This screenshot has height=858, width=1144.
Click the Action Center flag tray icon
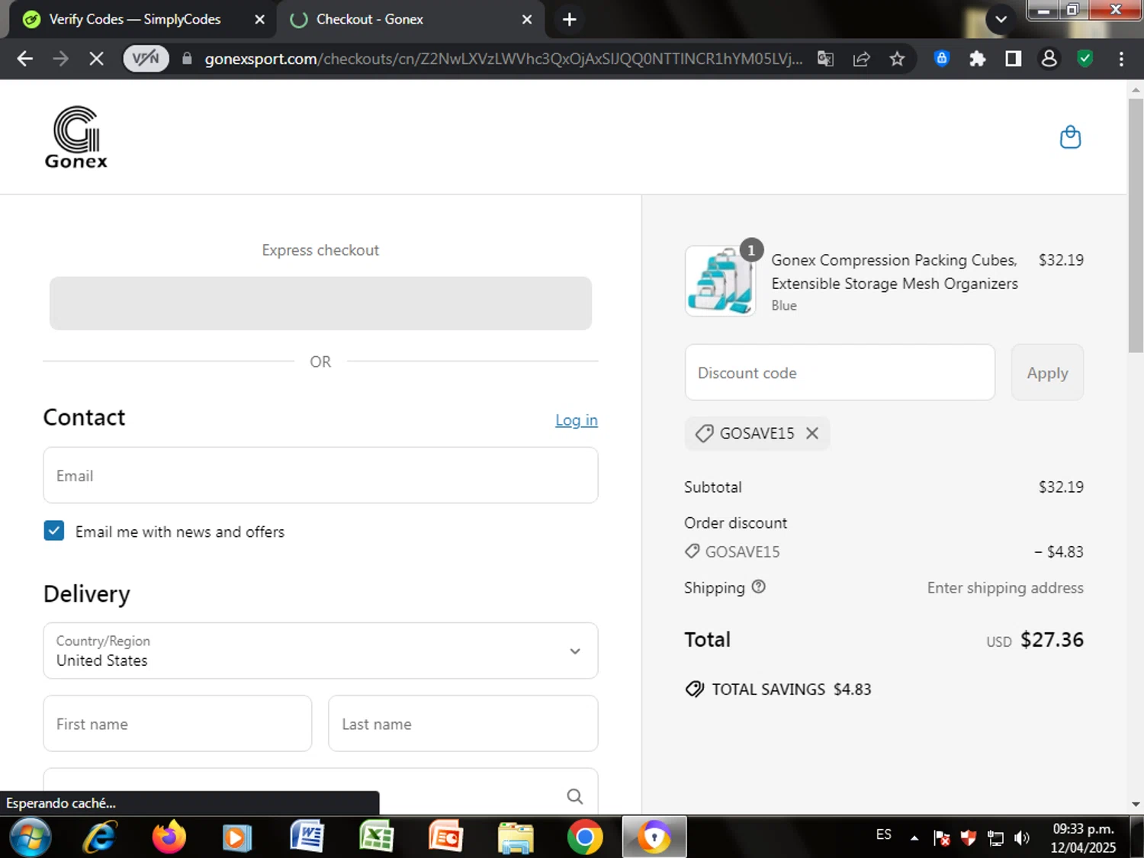click(942, 838)
